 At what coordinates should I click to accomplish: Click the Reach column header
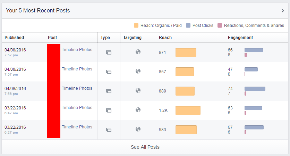pyautogui.click(x=165, y=38)
